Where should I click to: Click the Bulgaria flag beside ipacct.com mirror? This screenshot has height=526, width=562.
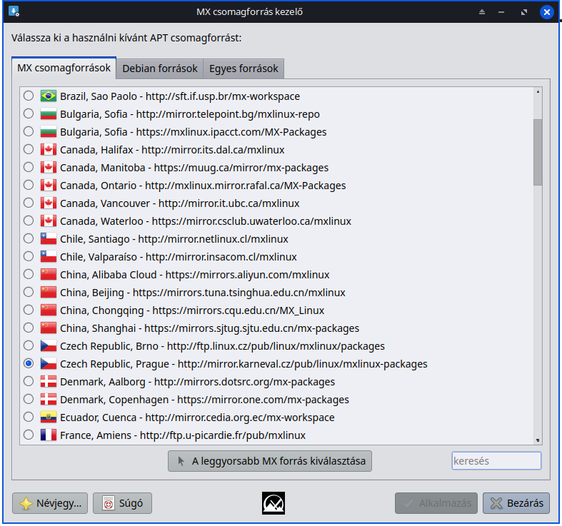point(49,132)
